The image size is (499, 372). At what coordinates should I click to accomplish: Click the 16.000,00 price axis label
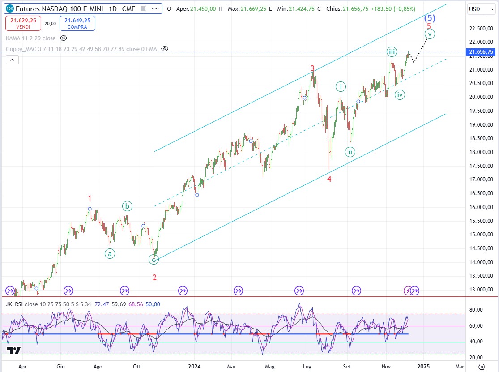[x=481, y=207]
